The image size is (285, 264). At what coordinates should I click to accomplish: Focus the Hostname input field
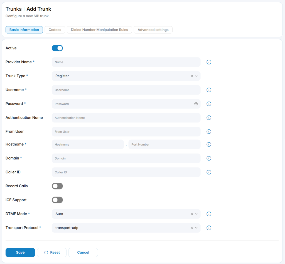tap(88, 145)
